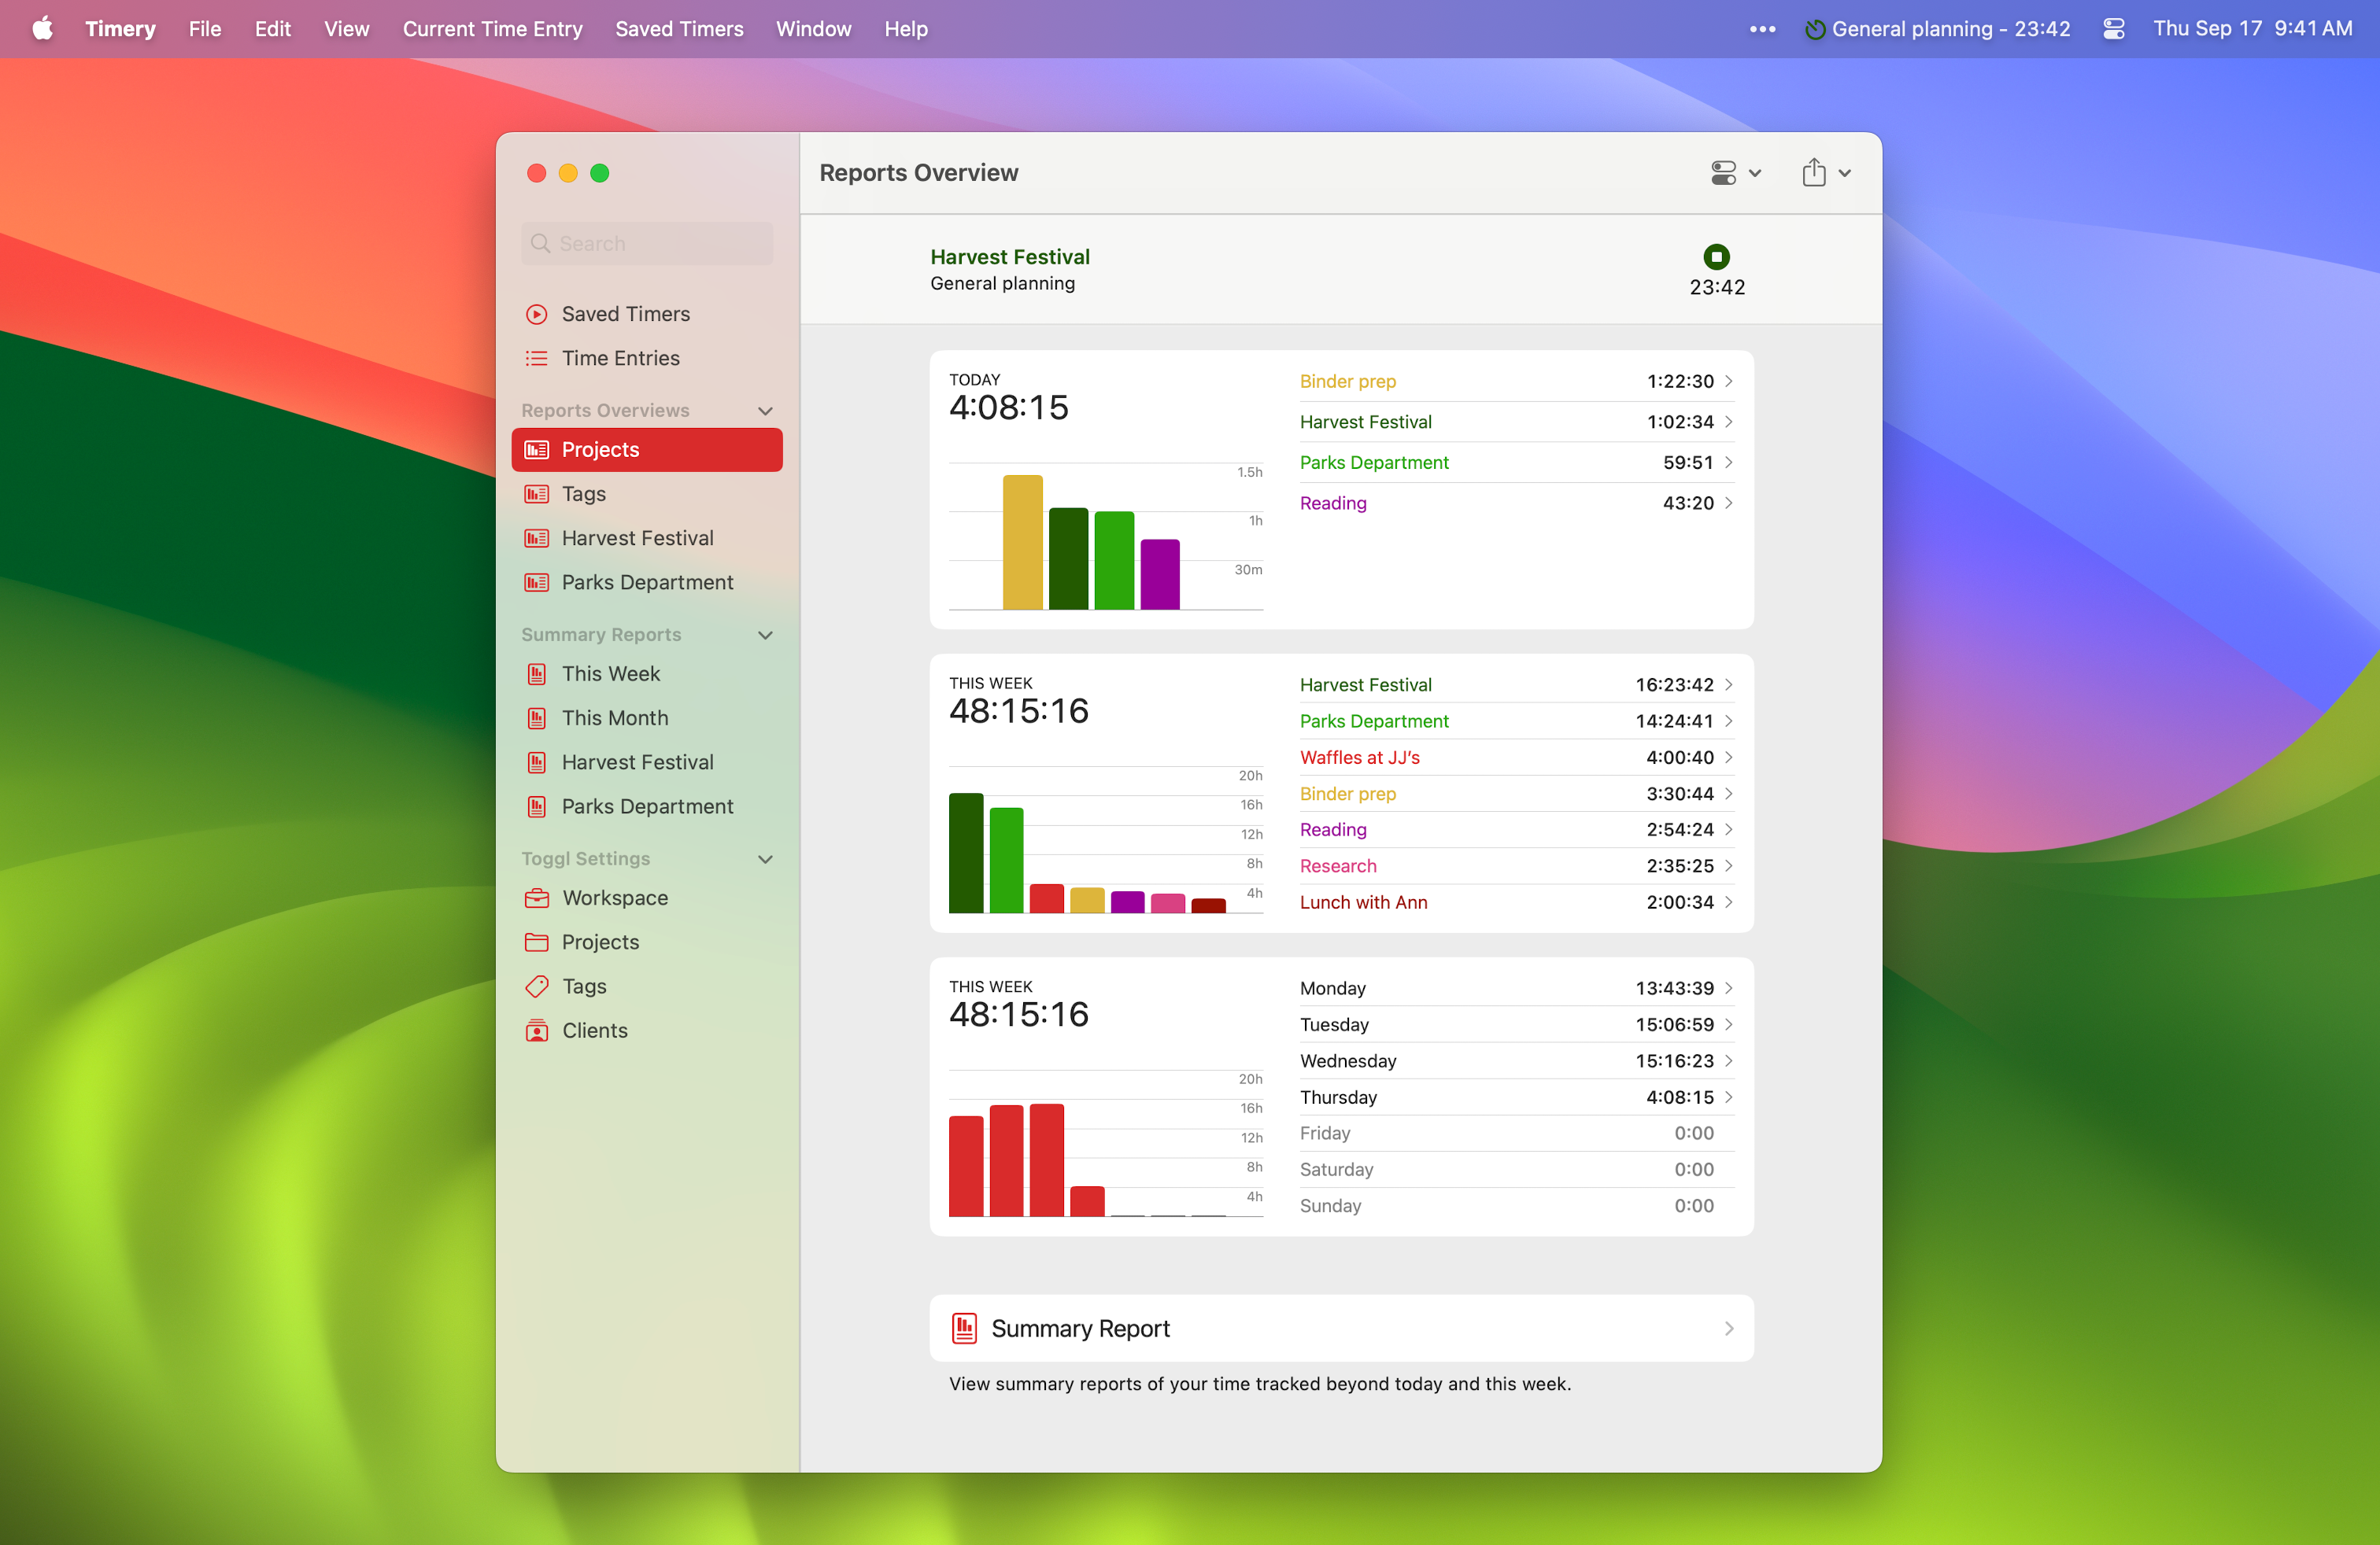2380x1545 pixels.
Task: Open Parks Department under Summary Reports
Action: tap(646, 806)
